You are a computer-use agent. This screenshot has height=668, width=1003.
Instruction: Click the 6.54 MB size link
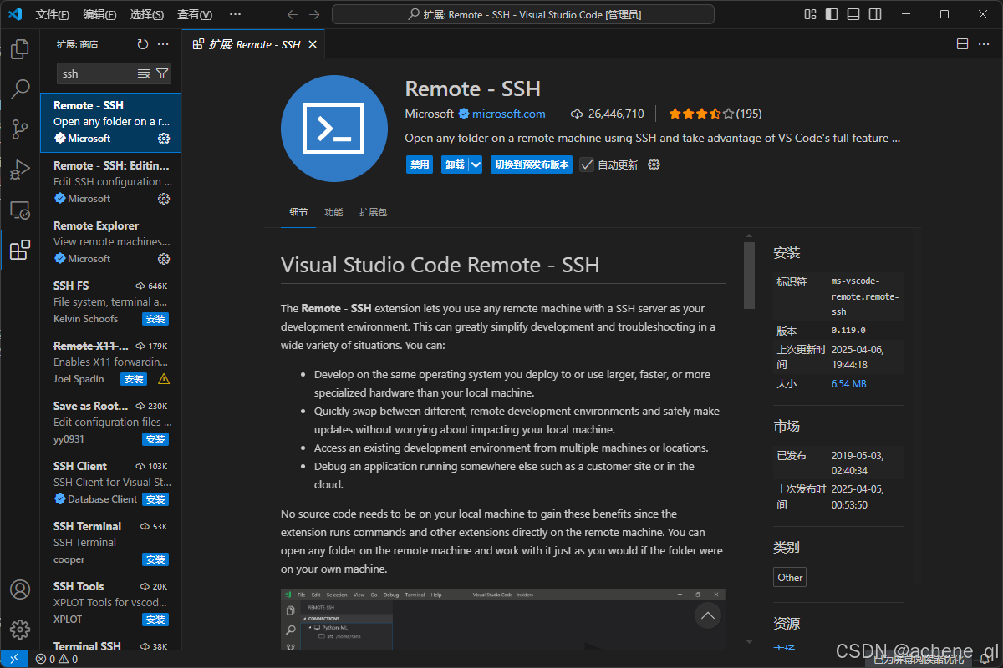(848, 384)
